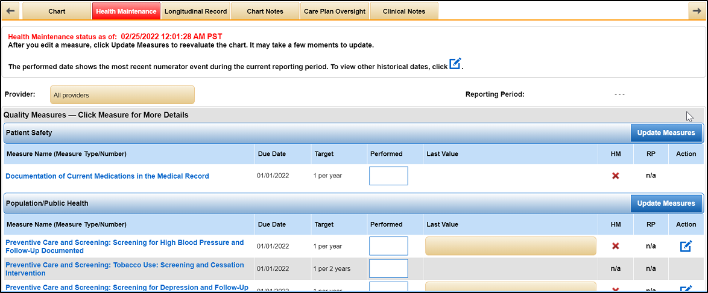This screenshot has height=293, width=708.
Task: Open Tobacco Use Screening and Cessation link
Action: pyautogui.click(x=125, y=268)
